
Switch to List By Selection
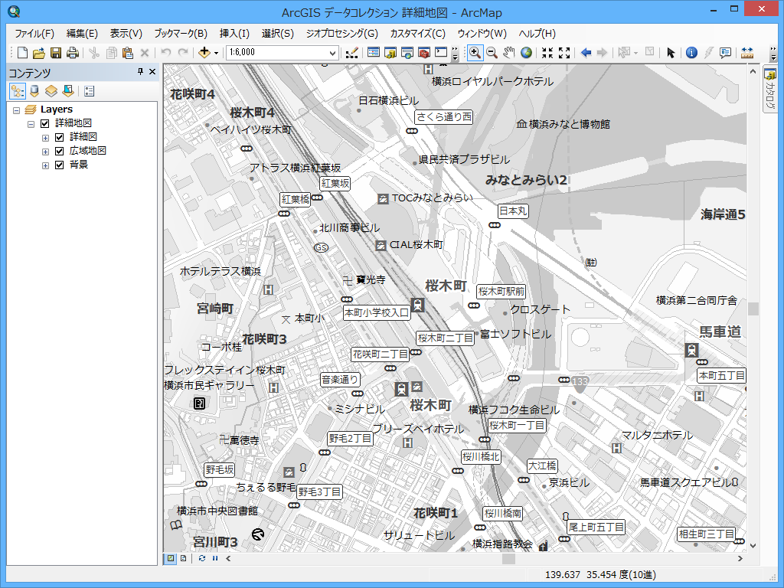click(x=68, y=91)
